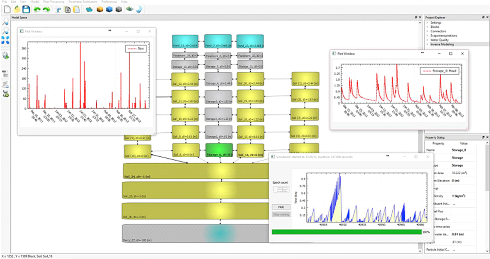The height and width of the screenshot is (259, 490).
Task: Open the Model menu
Action: [x=35, y=2]
